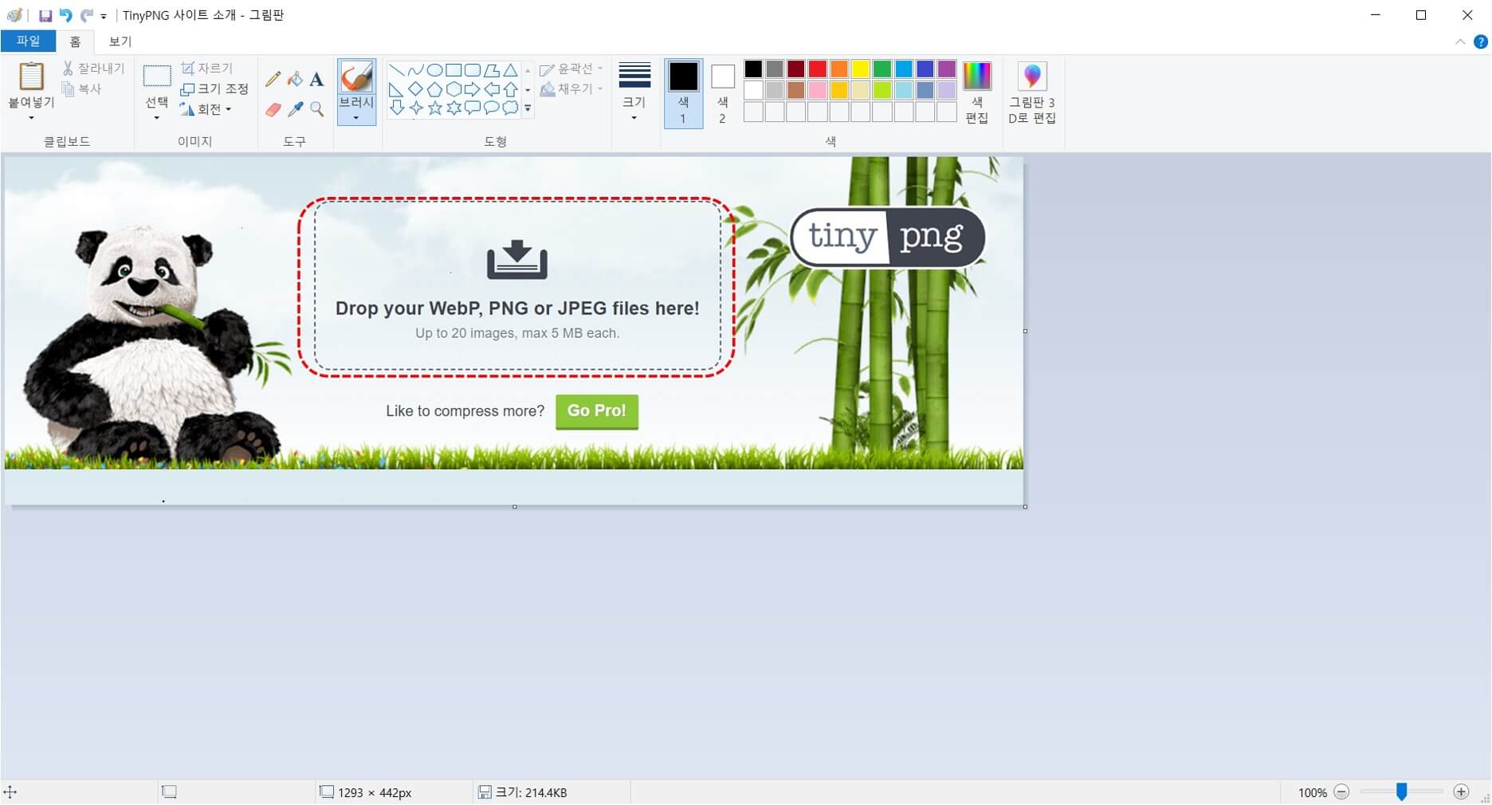
Task: Switch to the View (보기) tab
Action: [x=120, y=41]
